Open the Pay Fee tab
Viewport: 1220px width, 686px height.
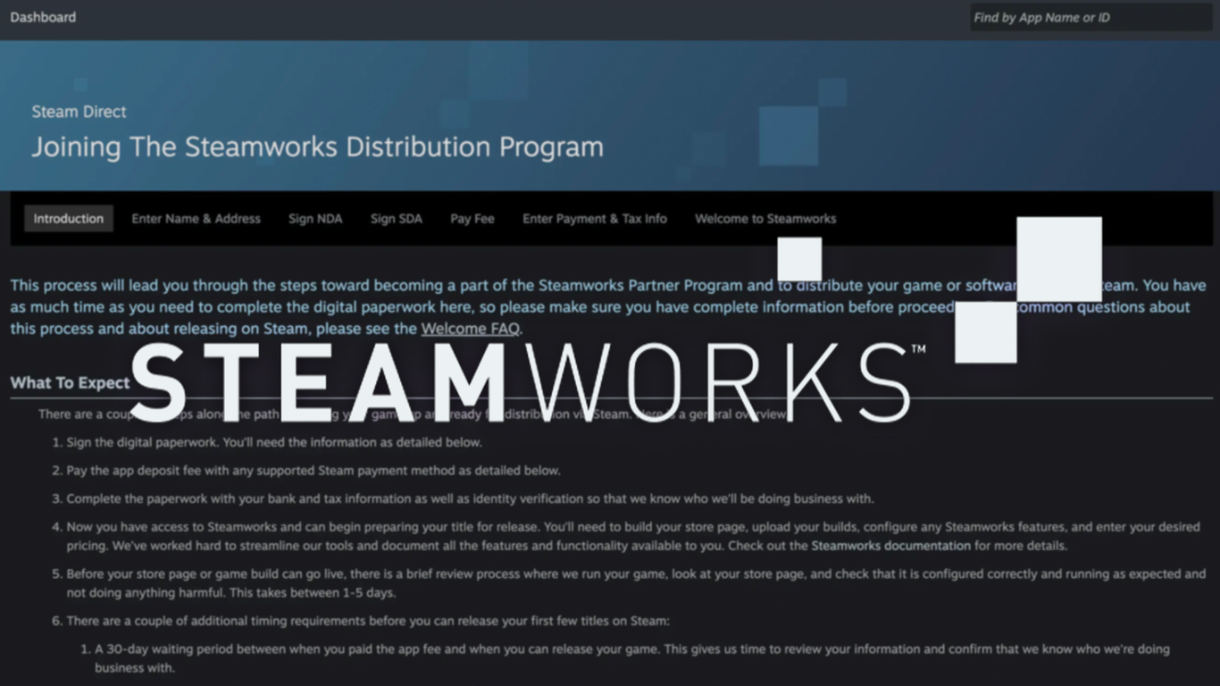click(x=472, y=219)
